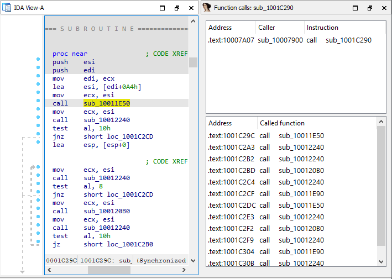This screenshot has height=279, width=392.
Task: Click the IDA View-A panel icon
Action: [7, 8]
